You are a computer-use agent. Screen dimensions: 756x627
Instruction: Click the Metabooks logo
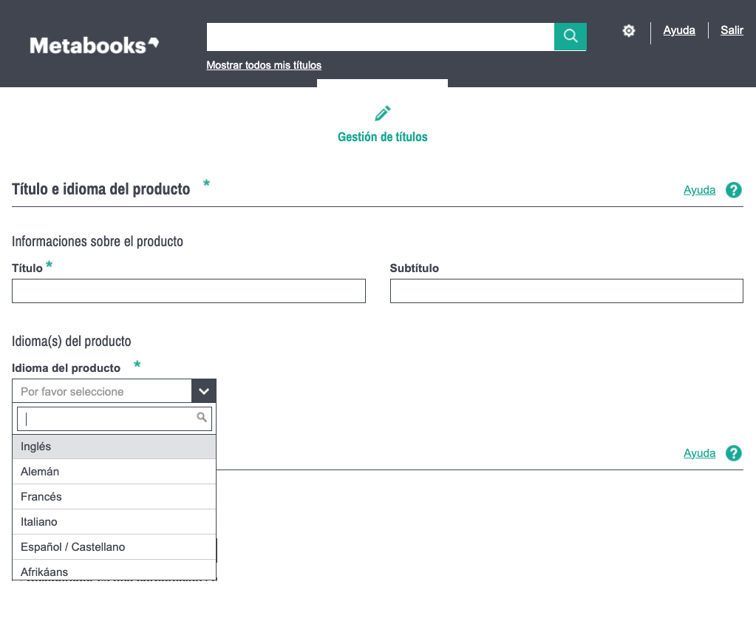coord(94,45)
